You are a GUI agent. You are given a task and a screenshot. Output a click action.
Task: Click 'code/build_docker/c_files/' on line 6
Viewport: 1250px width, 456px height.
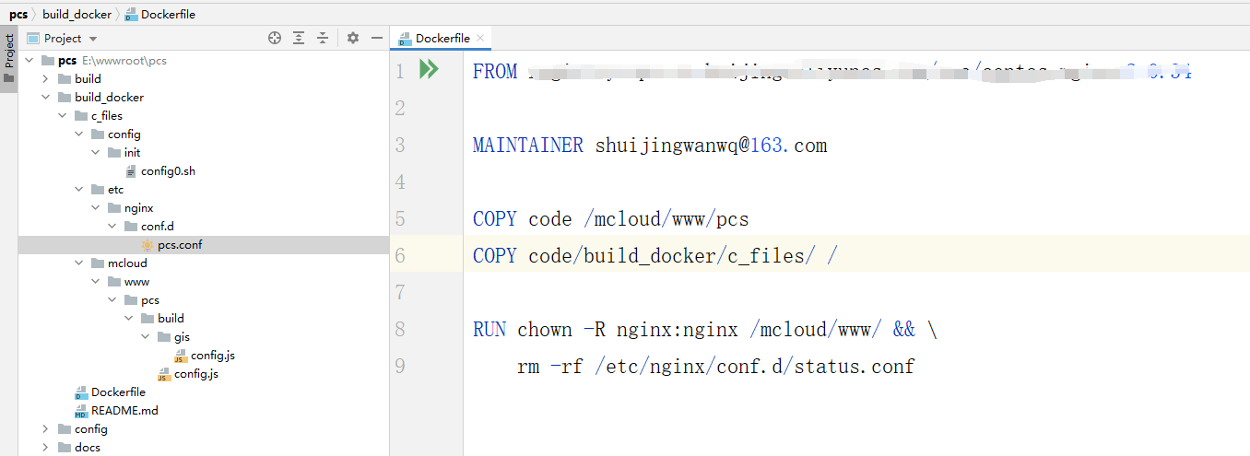(671, 256)
